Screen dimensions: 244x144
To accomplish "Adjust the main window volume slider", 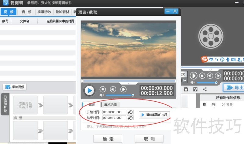I will pyautogui.click(x=207, y=83).
